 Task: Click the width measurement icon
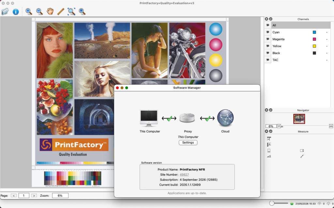269,150
